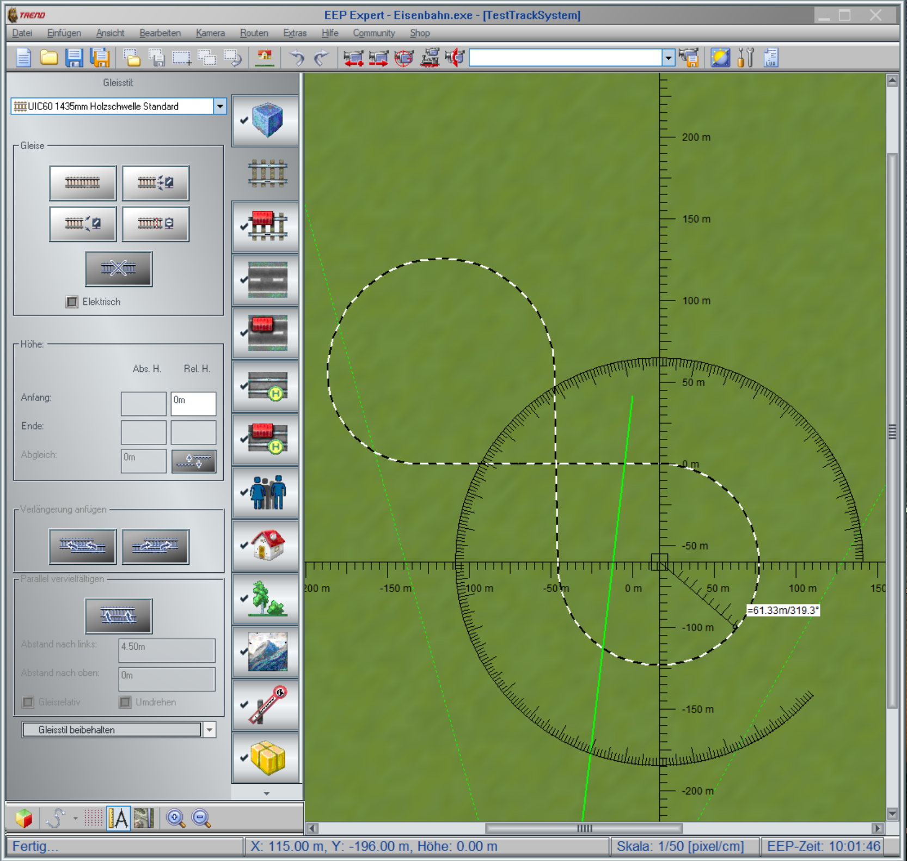Open the Extras menu
Image resolution: width=907 pixels, height=861 pixels.
295,33
